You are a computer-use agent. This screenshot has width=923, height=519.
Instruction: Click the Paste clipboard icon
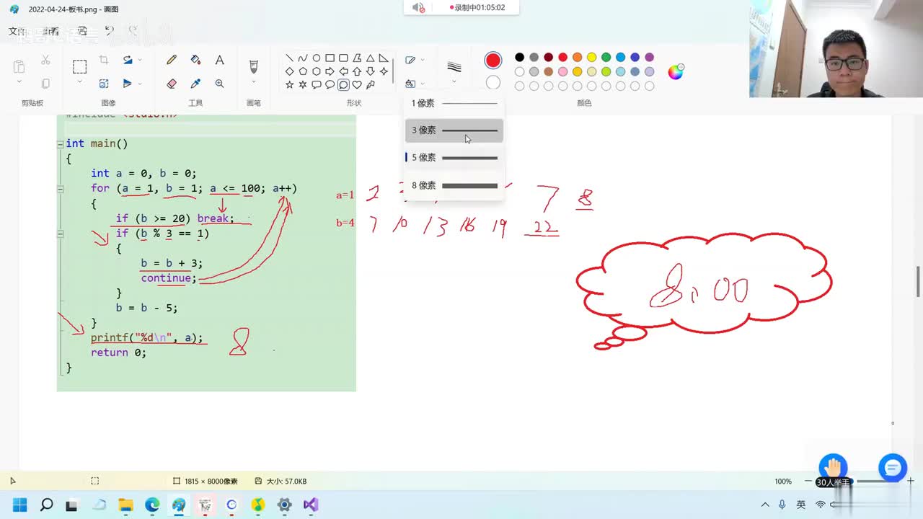point(19,67)
